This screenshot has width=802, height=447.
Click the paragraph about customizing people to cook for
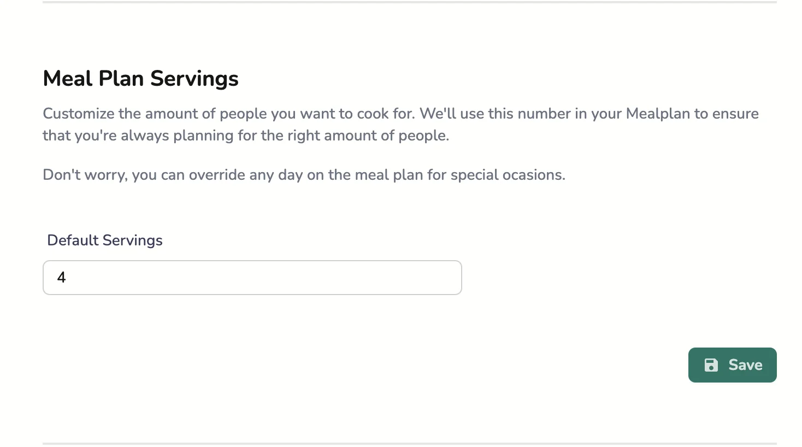(x=382, y=125)
